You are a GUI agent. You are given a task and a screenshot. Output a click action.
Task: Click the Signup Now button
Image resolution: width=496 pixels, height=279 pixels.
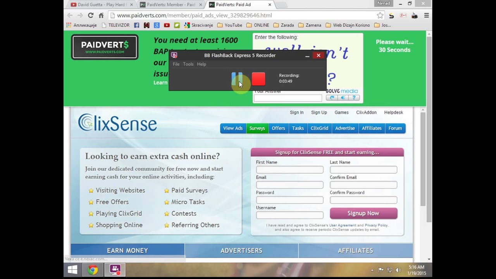(363, 213)
